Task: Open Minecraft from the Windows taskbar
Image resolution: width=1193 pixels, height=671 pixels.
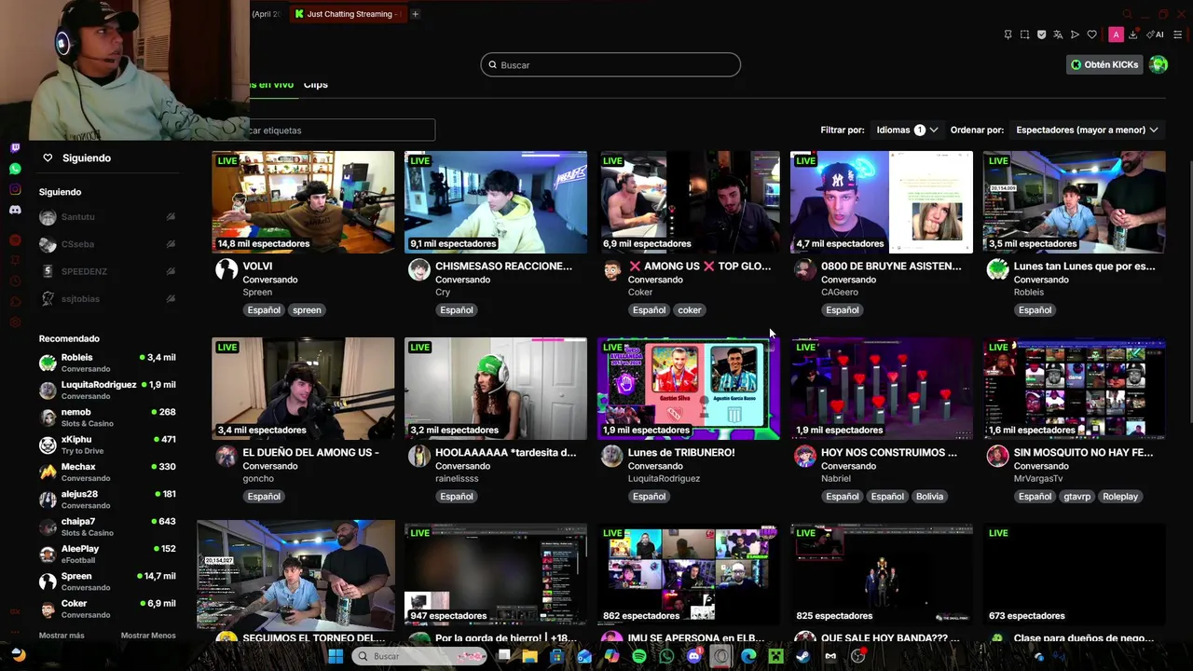Action: (x=775, y=656)
